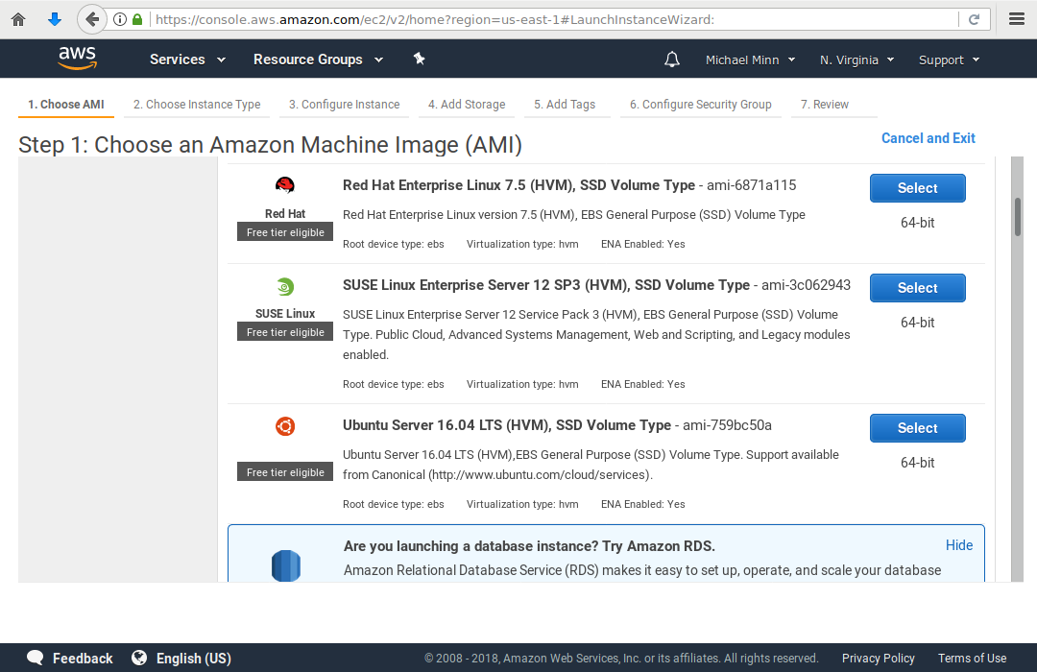Expand the Services dropdown menu

click(x=187, y=60)
